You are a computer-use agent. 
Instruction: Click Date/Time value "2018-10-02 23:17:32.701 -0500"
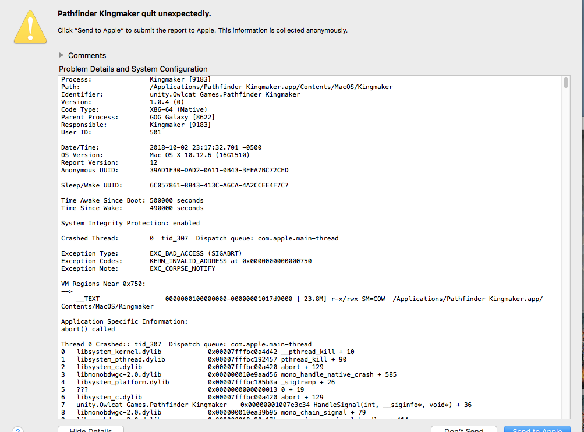[206, 147]
